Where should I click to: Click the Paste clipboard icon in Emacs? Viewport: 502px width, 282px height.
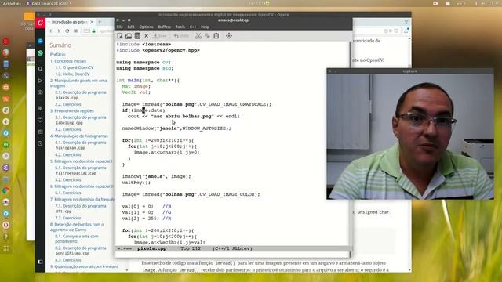coord(216,36)
